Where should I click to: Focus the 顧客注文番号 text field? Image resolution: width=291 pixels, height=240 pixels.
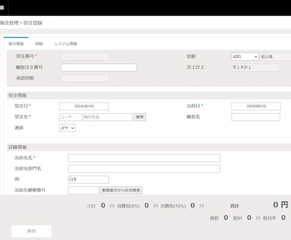(x=99, y=68)
